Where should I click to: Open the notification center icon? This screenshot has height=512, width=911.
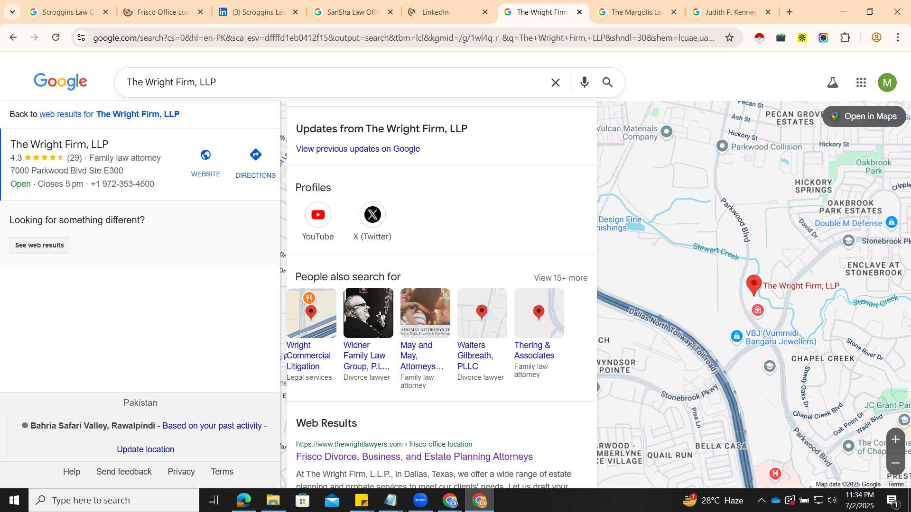click(892, 500)
